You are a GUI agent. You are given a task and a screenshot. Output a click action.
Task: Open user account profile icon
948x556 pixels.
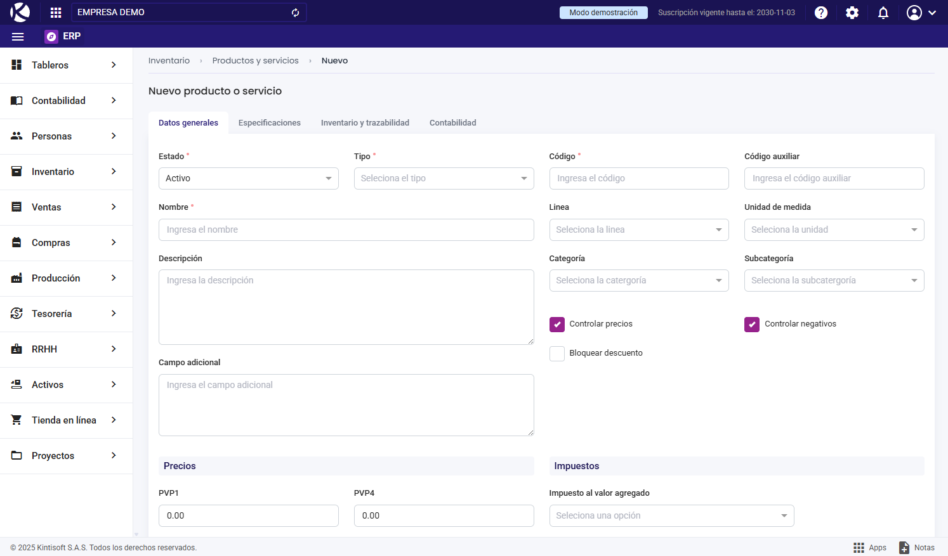coord(914,13)
